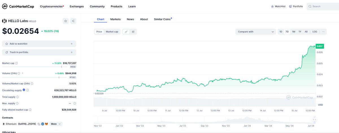Share the HELLO Labs page
The image size is (339, 133).
click(73, 21)
